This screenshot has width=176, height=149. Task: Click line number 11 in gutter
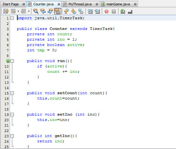pos(7,72)
